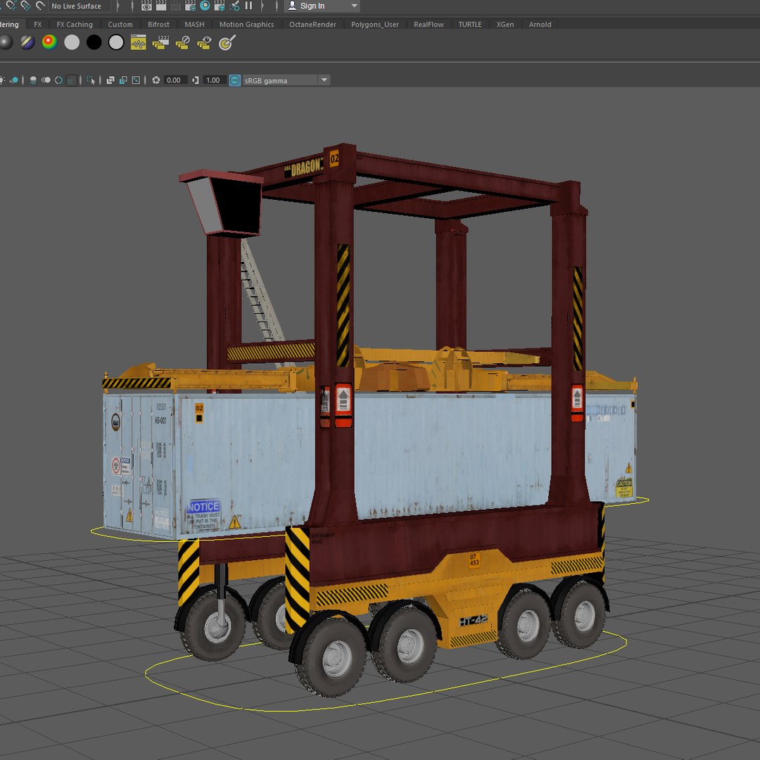
Task: Toggle the dark square depth icon
Action: click(x=71, y=80)
